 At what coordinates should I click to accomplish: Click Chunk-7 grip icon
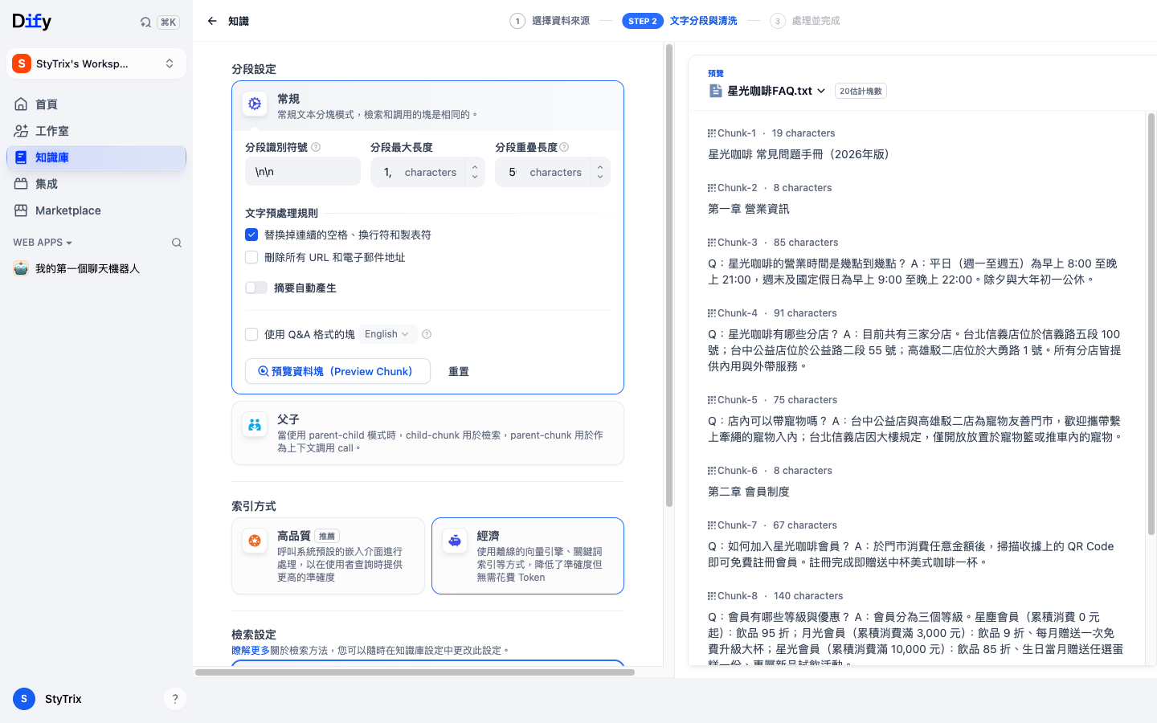(712, 525)
